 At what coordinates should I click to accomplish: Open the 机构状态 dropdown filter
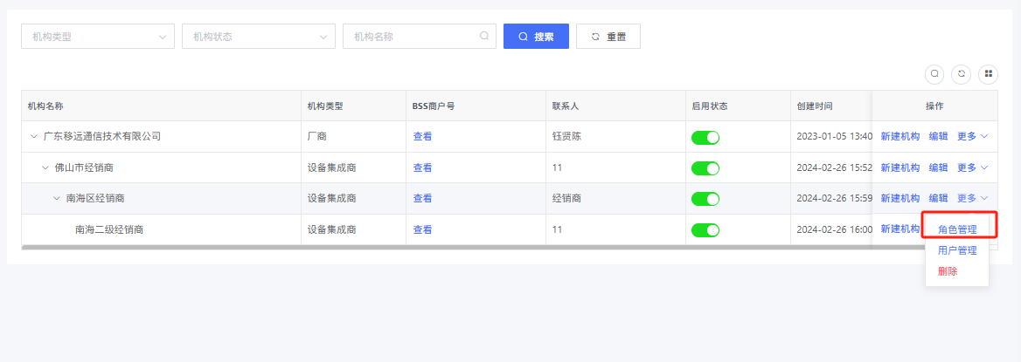[259, 37]
